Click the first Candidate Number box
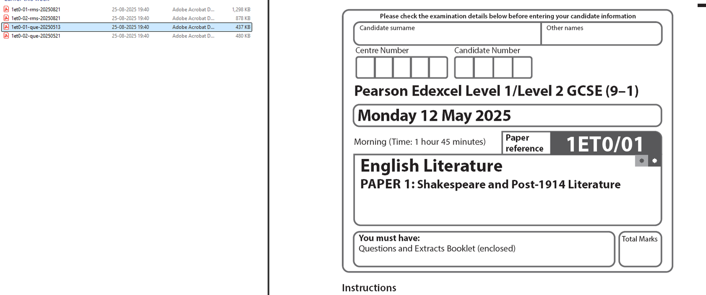The image size is (706, 295). (x=464, y=67)
